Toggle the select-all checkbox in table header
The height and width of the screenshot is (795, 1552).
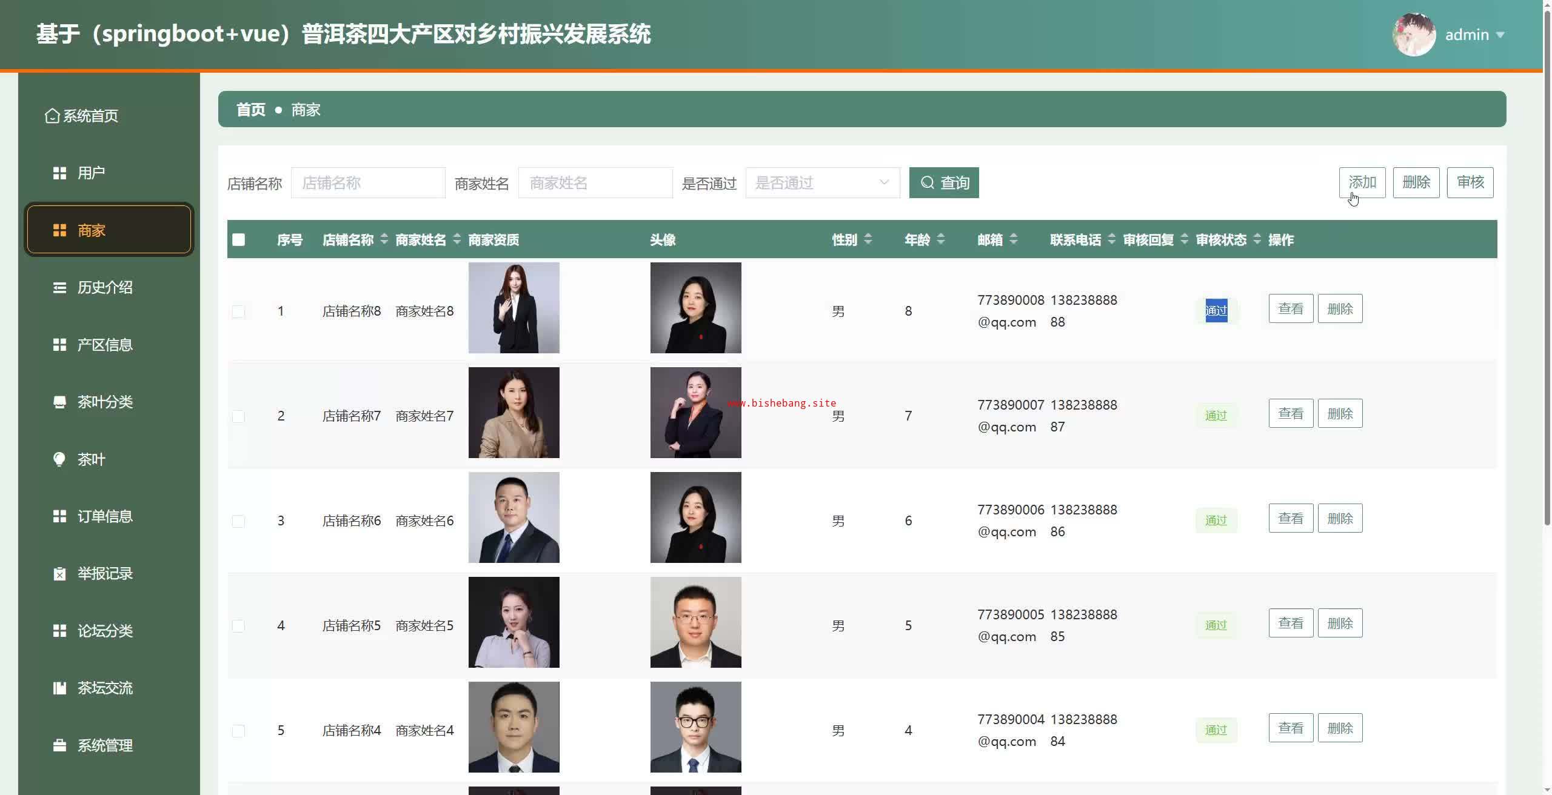pos(239,240)
